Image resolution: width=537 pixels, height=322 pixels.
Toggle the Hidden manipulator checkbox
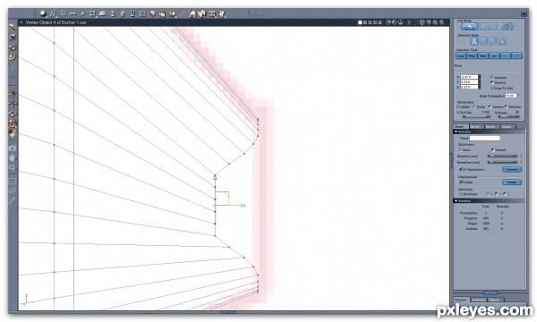[458, 106]
